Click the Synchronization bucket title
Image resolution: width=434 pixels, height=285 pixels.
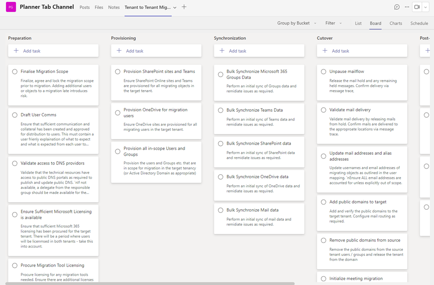click(x=230, y=38)
